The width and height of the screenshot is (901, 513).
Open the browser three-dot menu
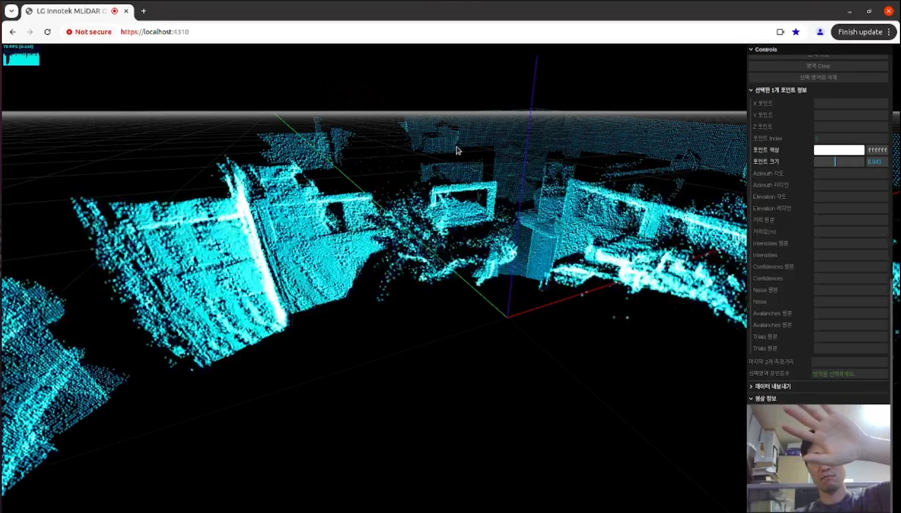click(x=889, y=32)
